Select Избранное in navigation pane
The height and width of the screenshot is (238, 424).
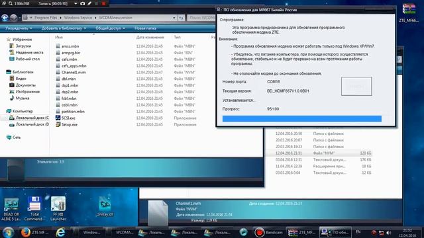22,40
